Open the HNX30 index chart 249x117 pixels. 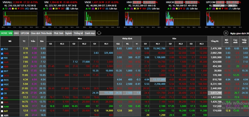[183, 19]
